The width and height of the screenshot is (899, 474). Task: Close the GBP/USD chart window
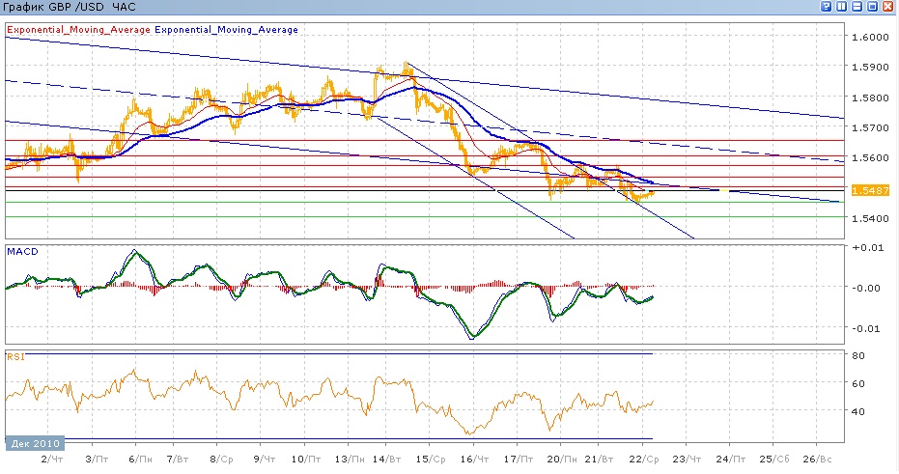coord(888,7)
